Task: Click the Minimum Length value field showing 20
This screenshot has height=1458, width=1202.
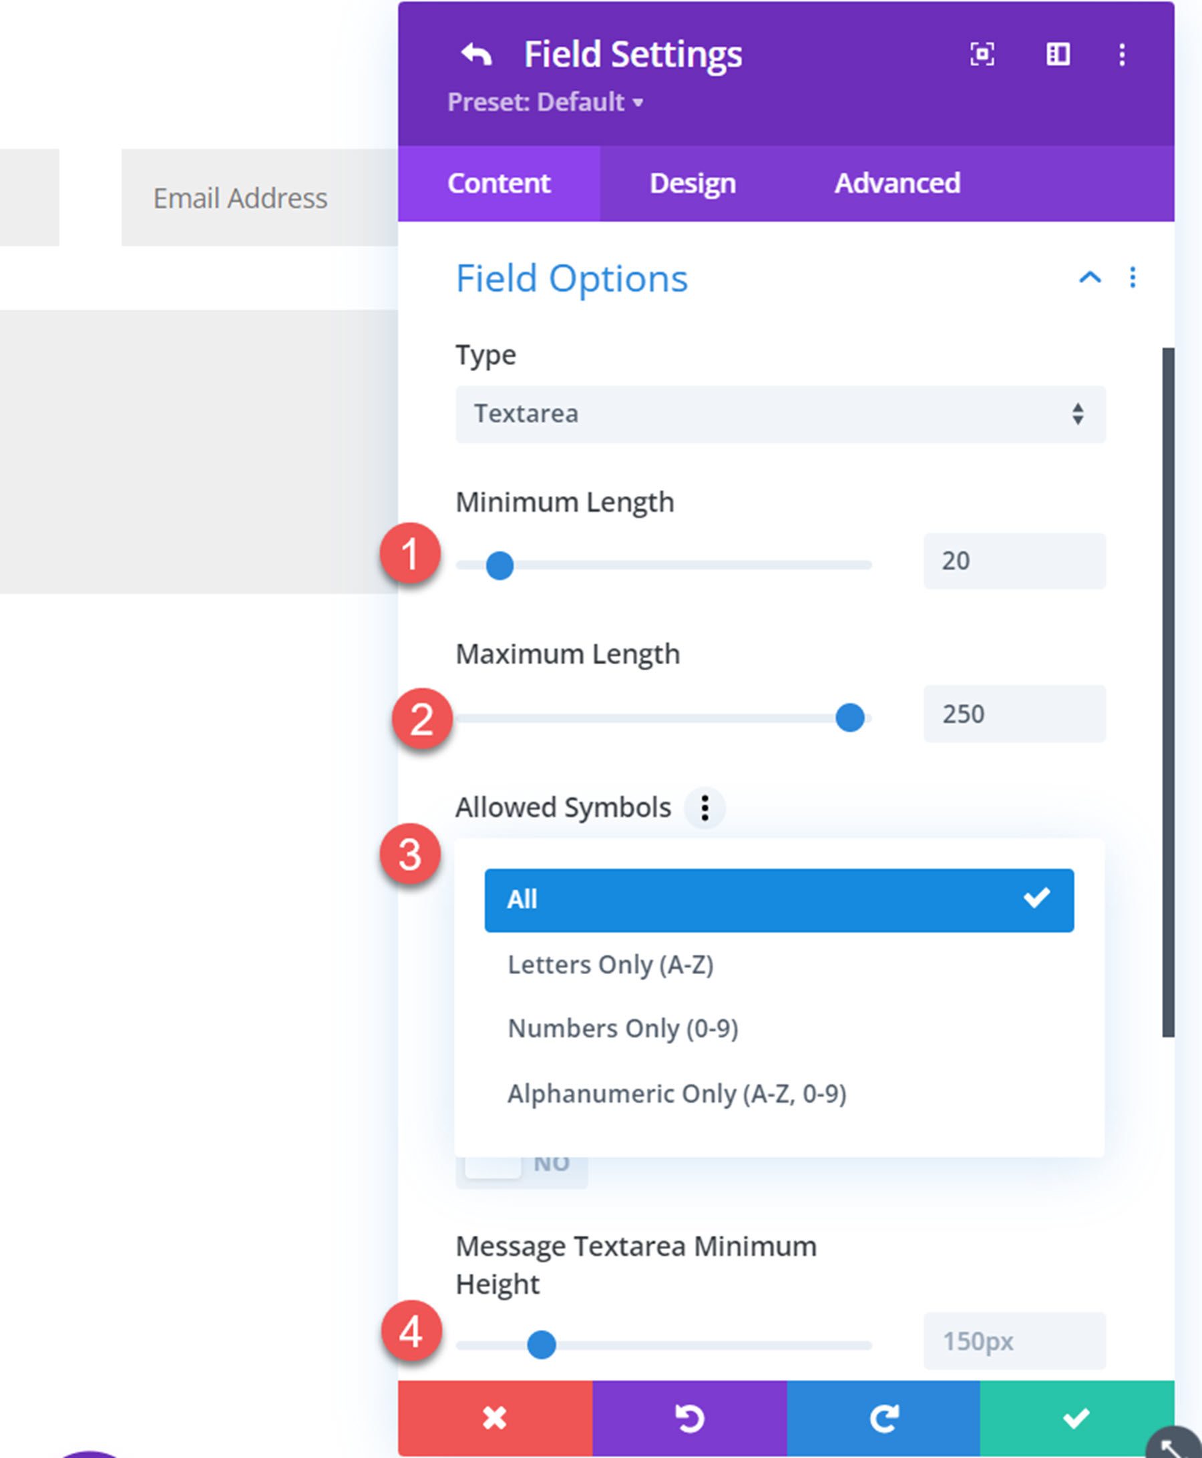Action: pos(1015,561)
